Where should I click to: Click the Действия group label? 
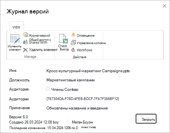tap(79, 57)
